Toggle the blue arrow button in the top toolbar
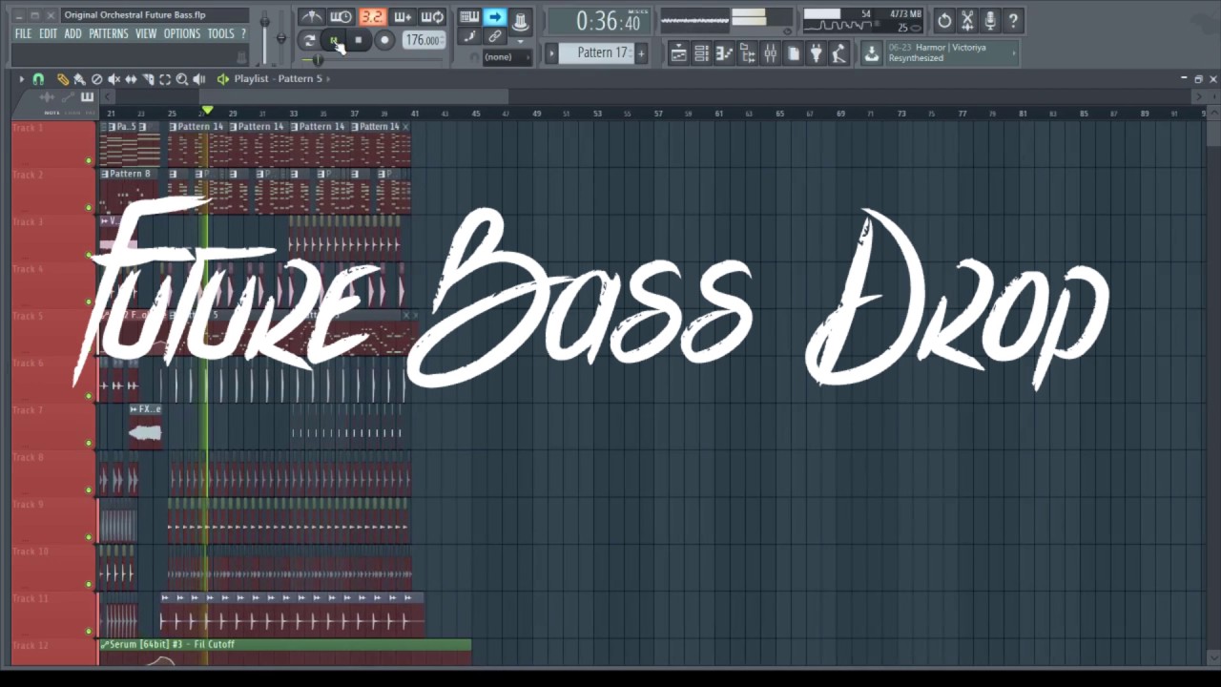This screenshot has width=1221, height=687. (x=494, y=17)
